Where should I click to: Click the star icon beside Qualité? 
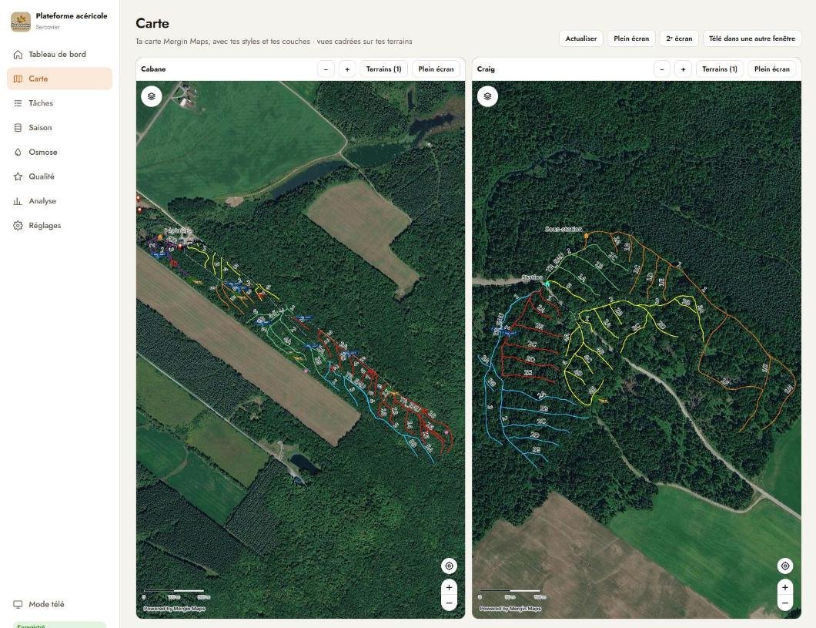click(18, 176)
